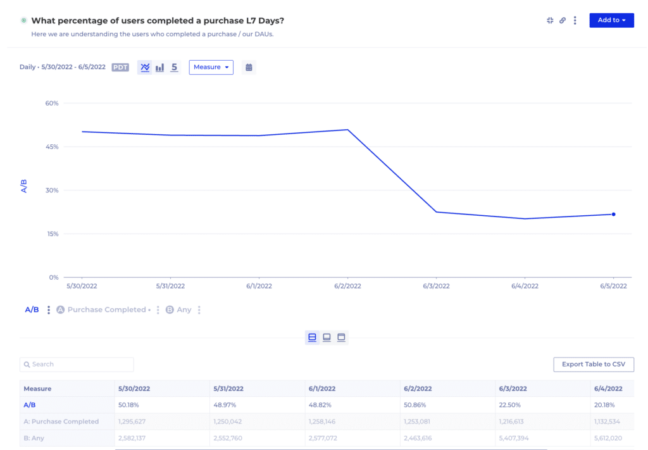
Task: Toggle the table-only layout view
Action: [341, 337]
